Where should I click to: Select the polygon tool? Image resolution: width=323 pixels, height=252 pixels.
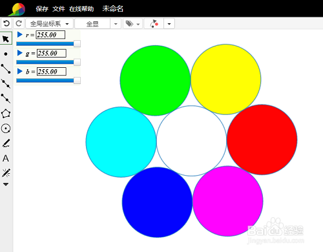[x=6, y=114]
